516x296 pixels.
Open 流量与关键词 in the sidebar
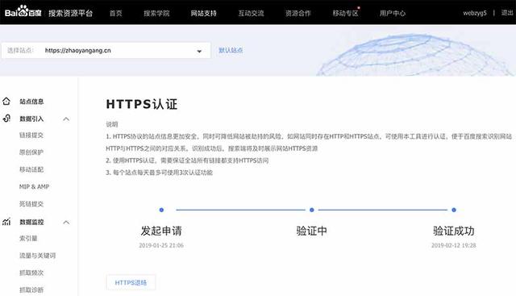[x=38, y=256]
